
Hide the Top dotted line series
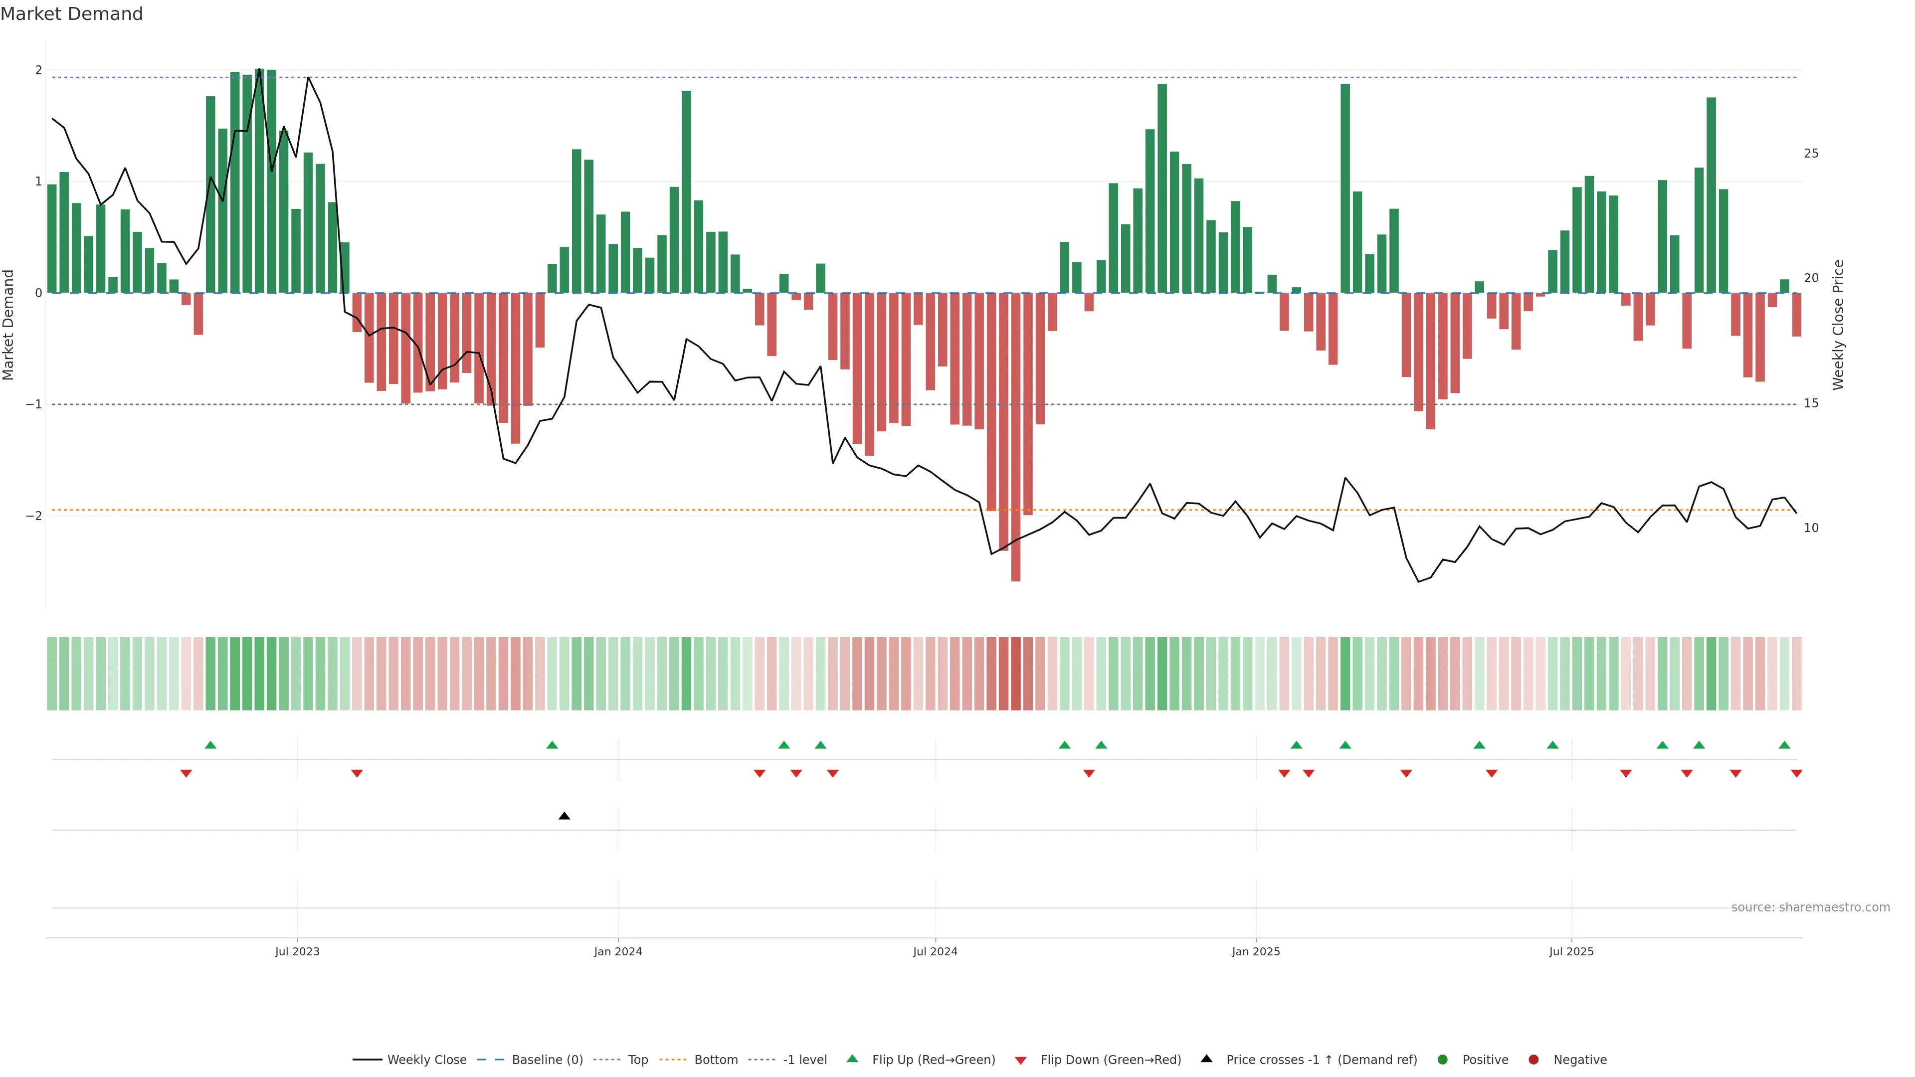(637, 1060)
